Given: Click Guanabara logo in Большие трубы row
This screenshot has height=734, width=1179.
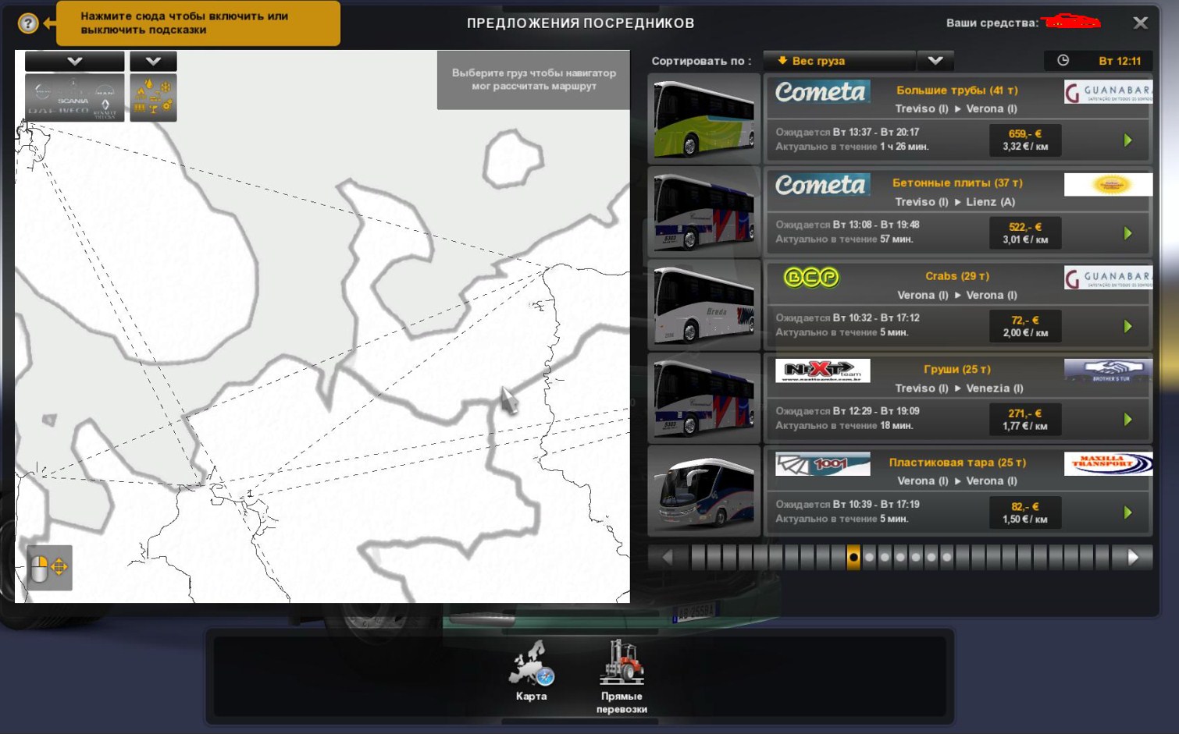Looking at the screenshot, I should click(1108, 92).
